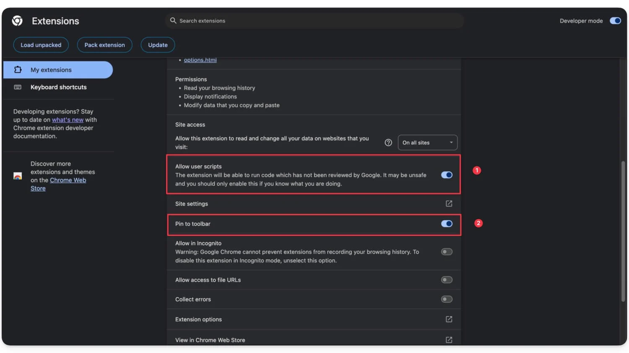Open the On all sites dropdown
The height and width of the screenshot is (353, 629).
coord(427,142)
